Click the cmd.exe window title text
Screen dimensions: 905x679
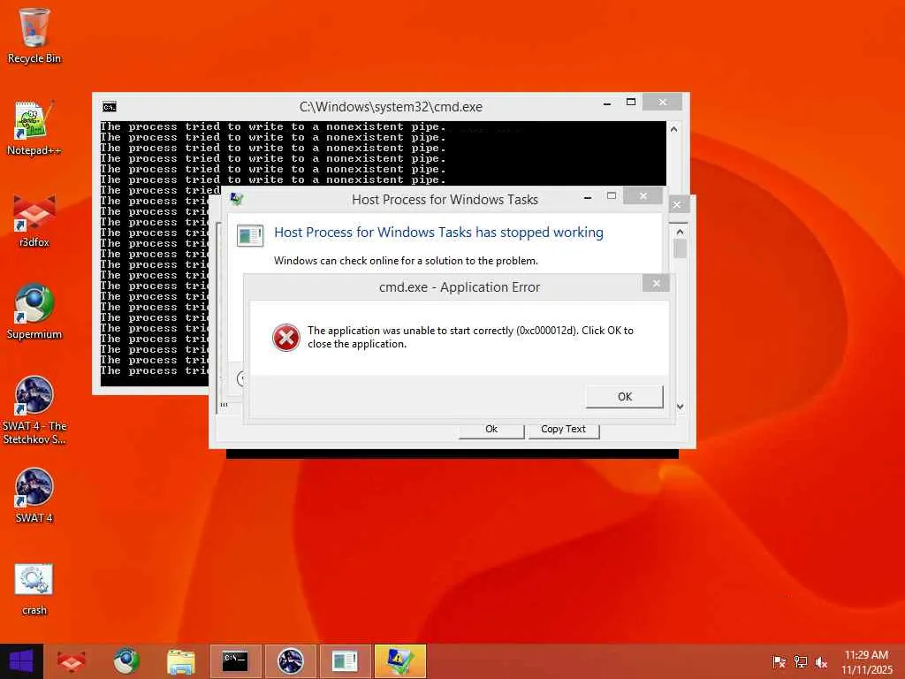coord(391,107)
